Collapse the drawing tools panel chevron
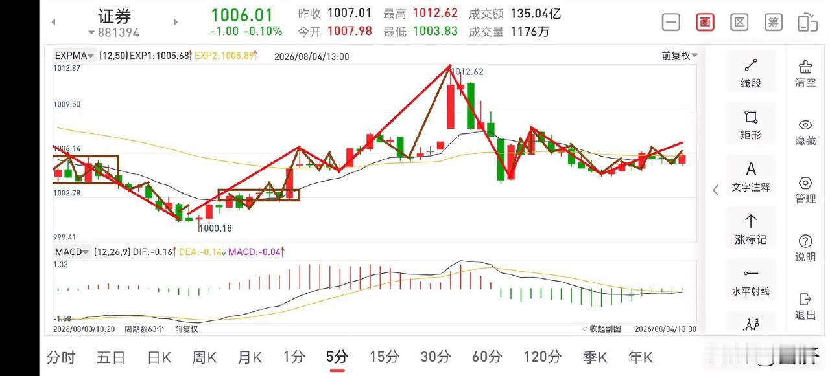830x376 pixels. click(x=716, y=190)
